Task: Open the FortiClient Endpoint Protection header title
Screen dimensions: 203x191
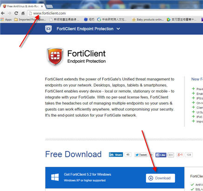Action: tap(85, 29)
